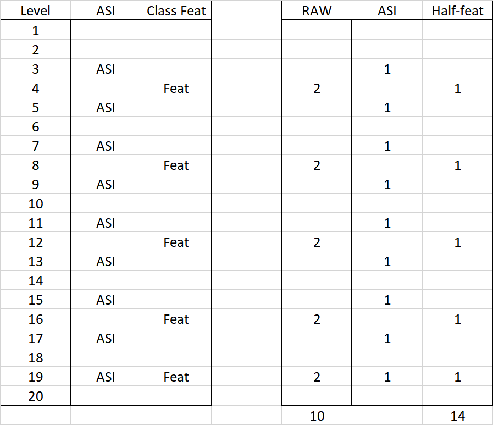Click the Half-feat total cell showing 14
This screenshot has width=493, height=425.
point(457,416)
